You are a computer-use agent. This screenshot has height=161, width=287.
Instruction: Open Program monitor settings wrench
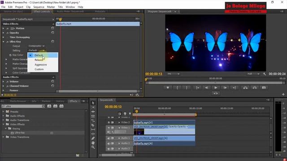coord(264,74)
